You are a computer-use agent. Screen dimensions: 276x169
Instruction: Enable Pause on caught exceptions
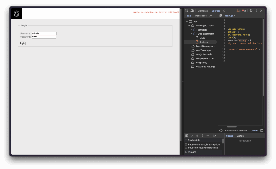[186, 148]
